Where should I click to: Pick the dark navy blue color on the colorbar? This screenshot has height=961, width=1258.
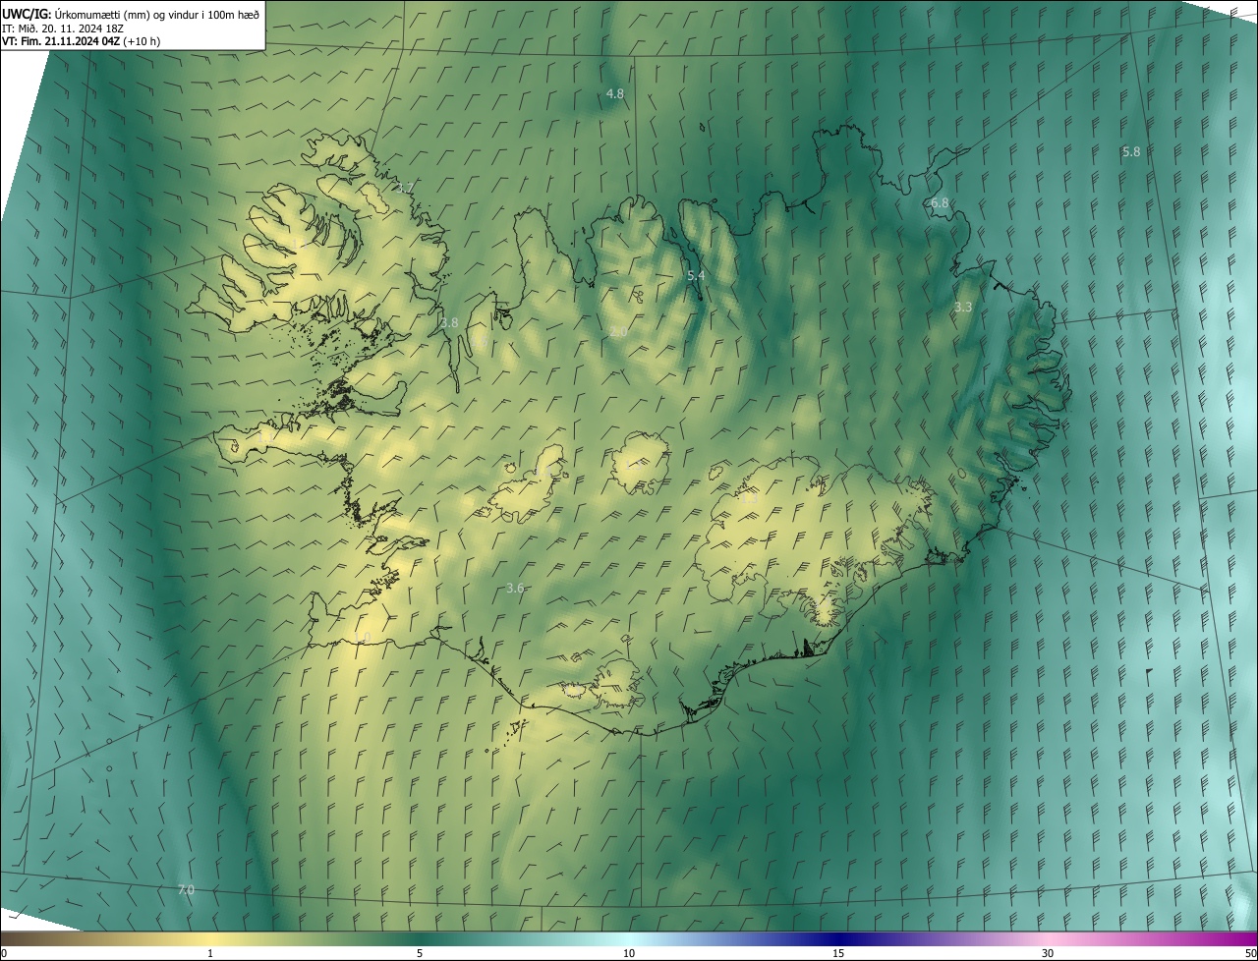838,939
